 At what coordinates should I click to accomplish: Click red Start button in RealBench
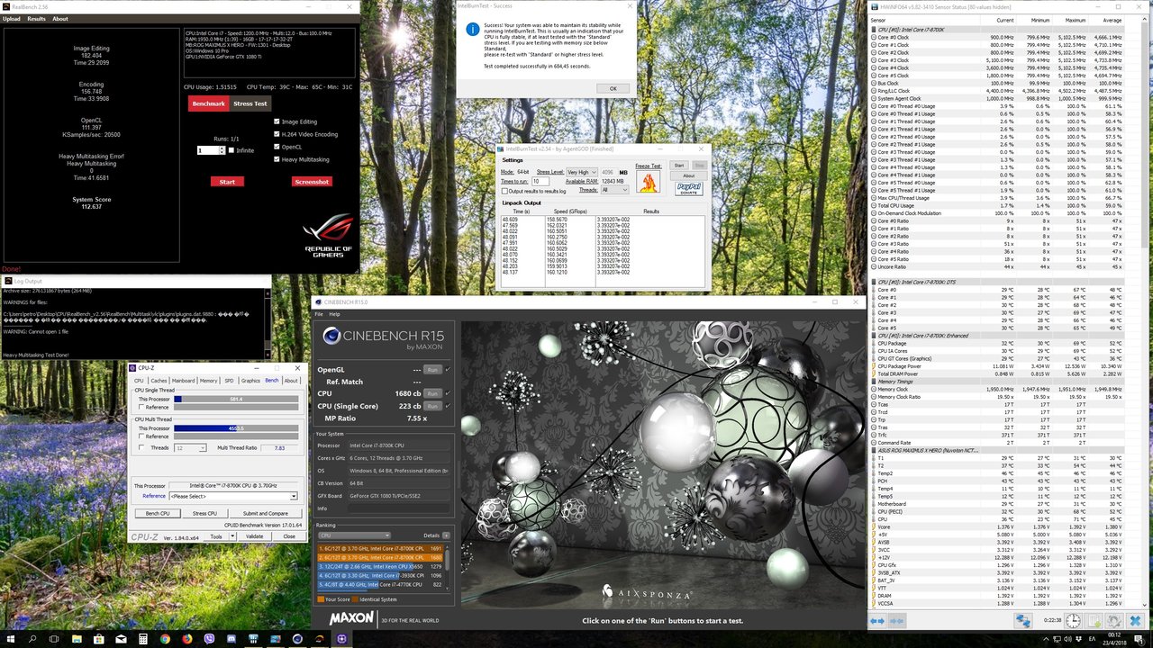(227, 182)
